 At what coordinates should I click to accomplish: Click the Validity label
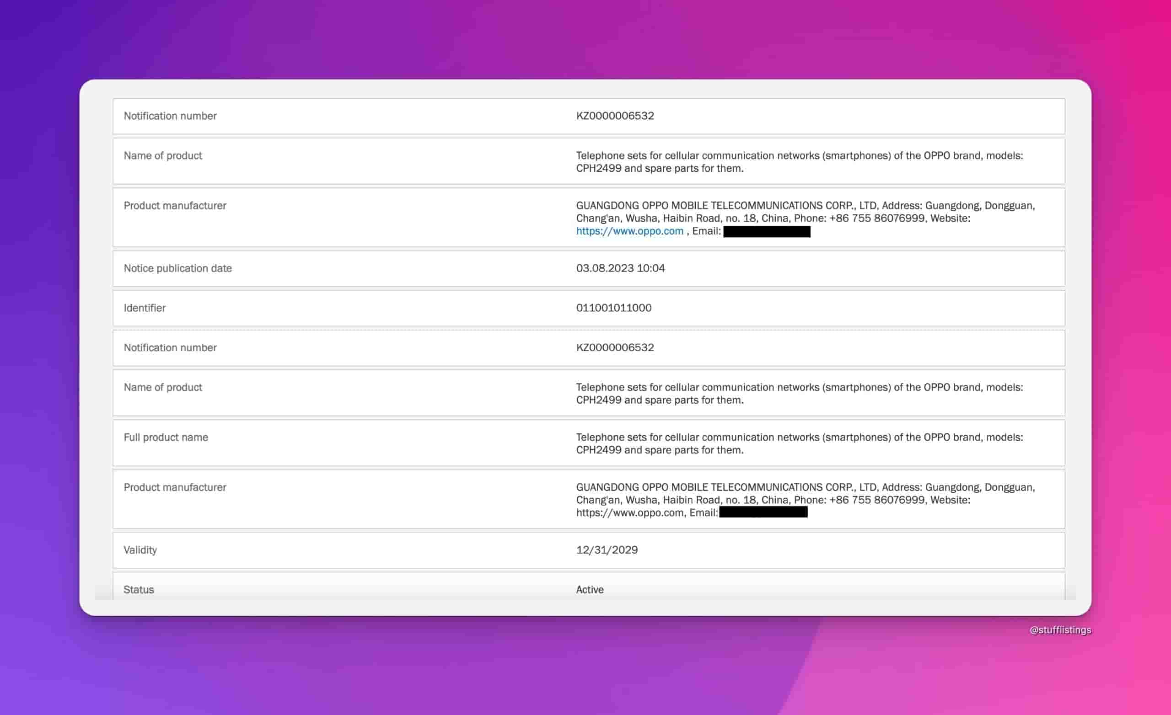(140, 550)
